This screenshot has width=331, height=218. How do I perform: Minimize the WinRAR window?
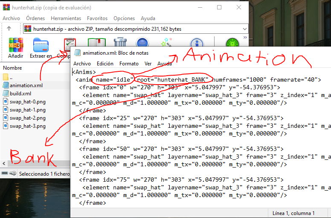click(200, 7)
